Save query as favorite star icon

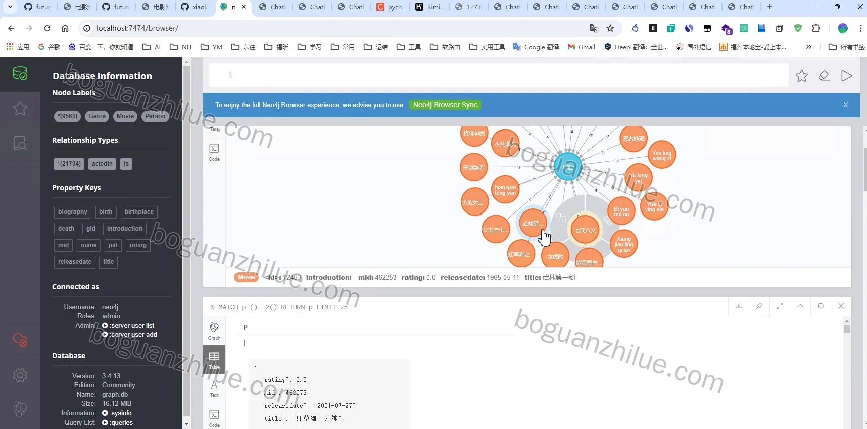point(802,76)
